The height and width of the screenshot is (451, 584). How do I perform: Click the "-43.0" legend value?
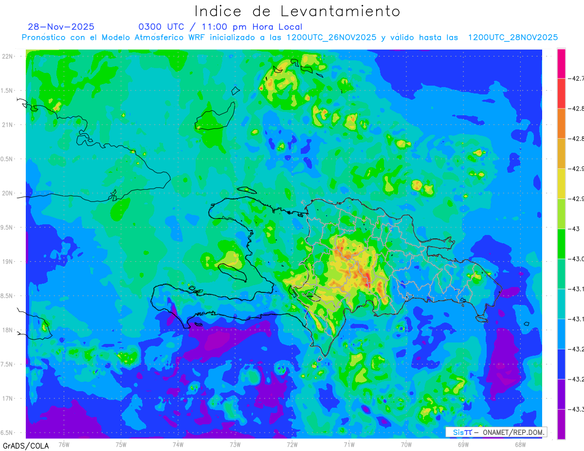click(576, 259)
